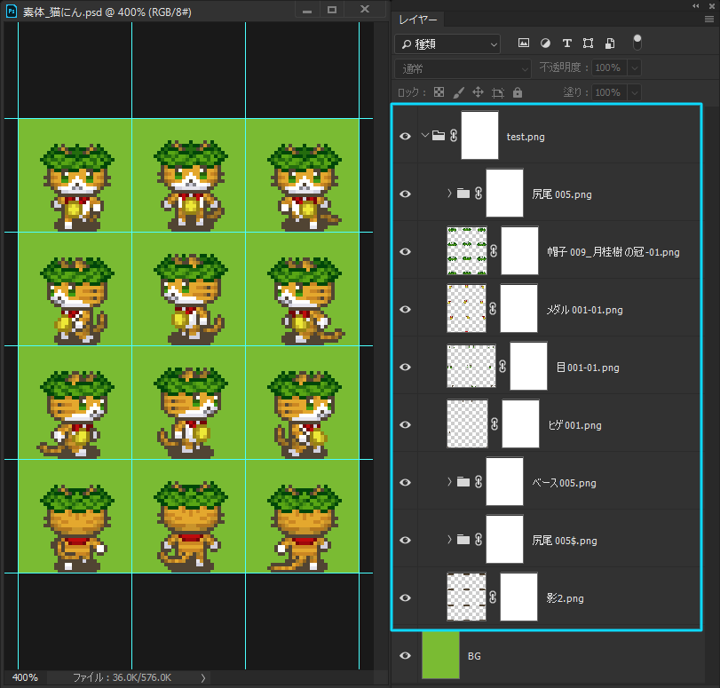Select the レイヤー panel tab
This screenshot has width=720, height=688.
[417, 20]
